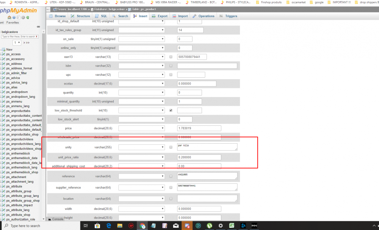Open IMPORTANT !!! bookmarks folder
The height and width of the screenshot is (230, 379).
point(339,2)
